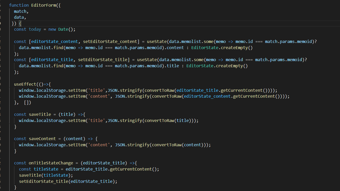The width and height of the screenshot is (340, 191).
Task: Click the "saveTitle(titleState)" call
Action: click(45, 175)
